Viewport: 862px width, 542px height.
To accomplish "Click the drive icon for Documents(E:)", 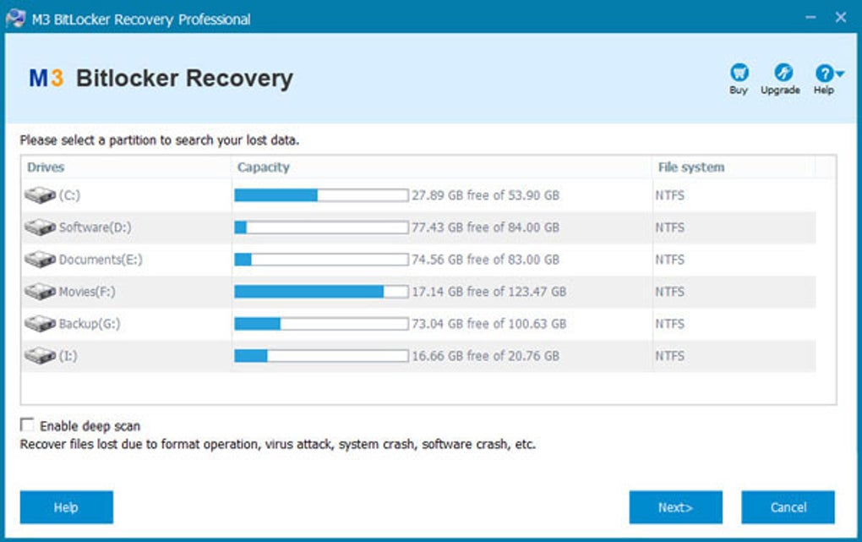I will point(40,260).
